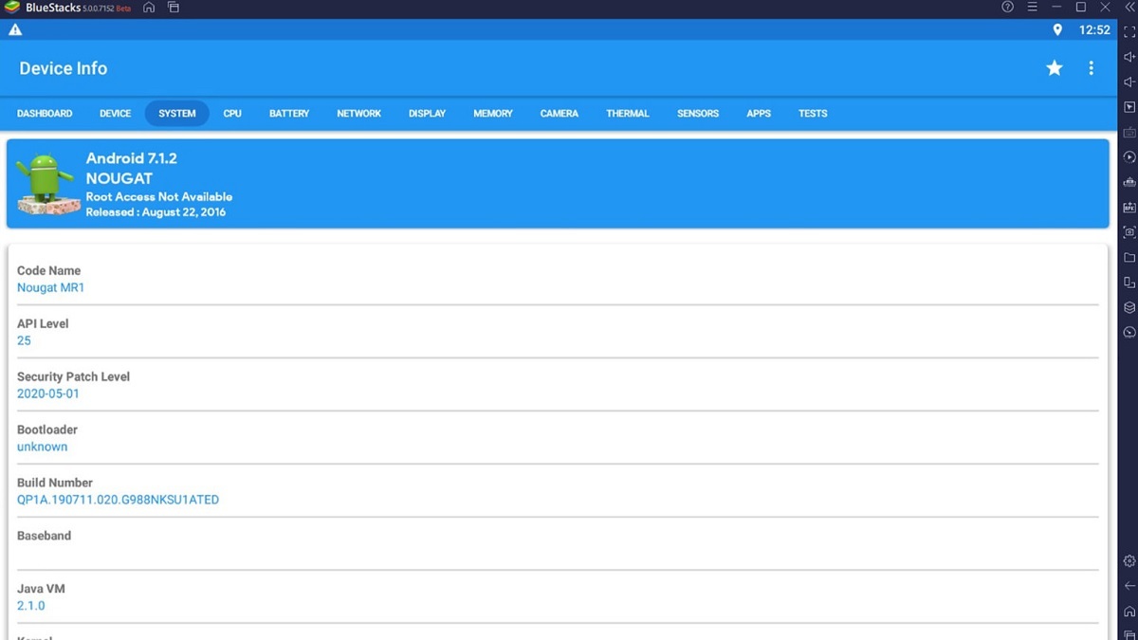Collapse the BlueStacks side toolbar
1138x640 pixels.
click(x=1129, y=8)
